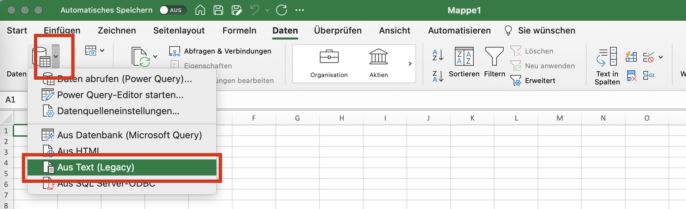
Task: Click the Home icon in title bar
Action: coord(200,10)
